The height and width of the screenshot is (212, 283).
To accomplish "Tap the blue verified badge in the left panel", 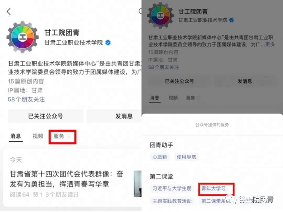I will tap(108, 43).
